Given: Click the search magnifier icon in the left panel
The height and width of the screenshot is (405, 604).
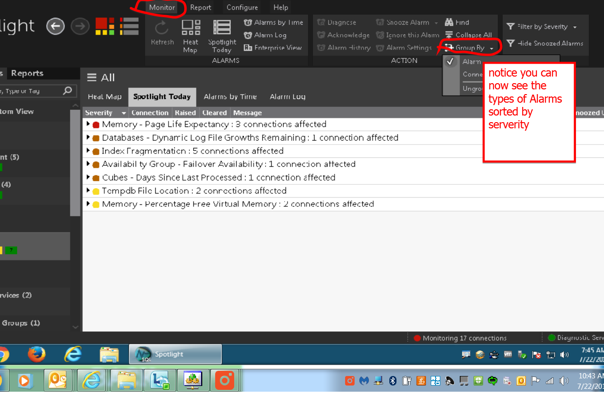Looking at the screenshot, I should pos(68,90).
